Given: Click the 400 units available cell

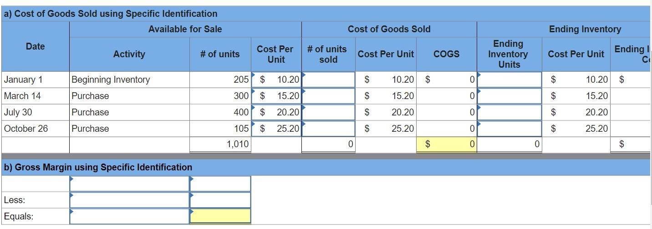Looking at the screenshot, I should point(220,112).
